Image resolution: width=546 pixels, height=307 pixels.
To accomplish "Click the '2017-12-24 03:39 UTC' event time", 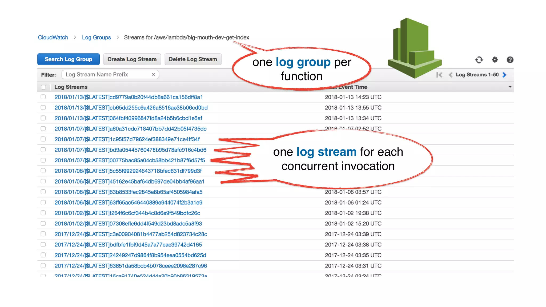I will pyautogui.click(x=353, y=234).
